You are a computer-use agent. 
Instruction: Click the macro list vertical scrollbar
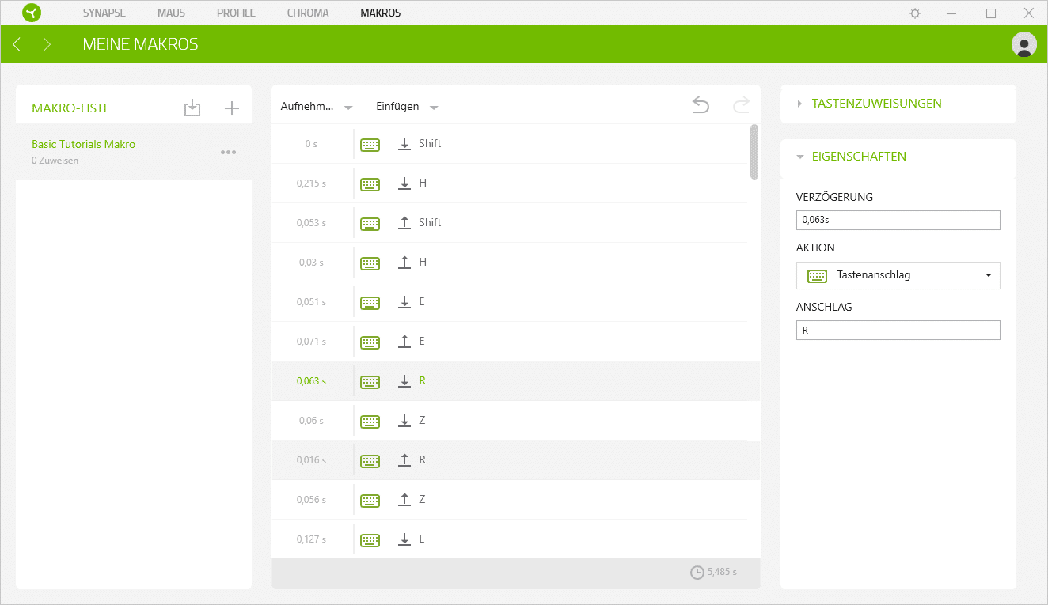pyautogui.click(x=754, y=152)
